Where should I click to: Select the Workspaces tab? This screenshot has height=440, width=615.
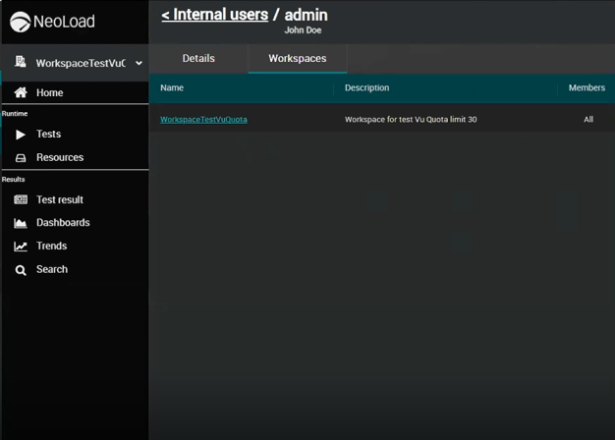point(297,59)
